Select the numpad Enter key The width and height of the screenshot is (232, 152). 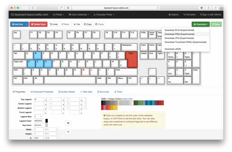[196, 76]
